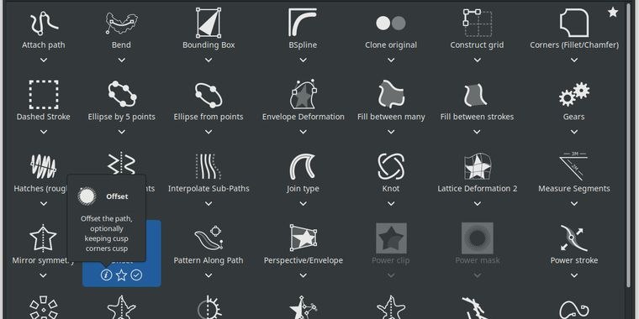Pick the Lattice Deformation 2 icon
This screenshot has height=319, width=639.
pyautogui.click(x=478, y=166)
